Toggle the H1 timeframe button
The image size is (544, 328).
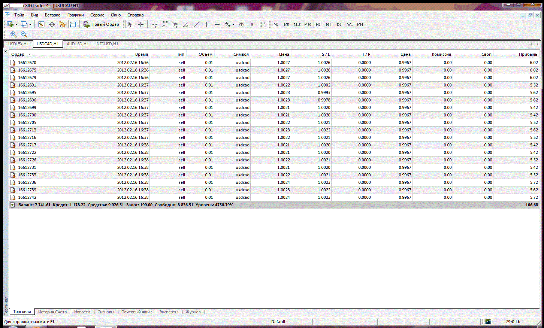pos(318,24)
